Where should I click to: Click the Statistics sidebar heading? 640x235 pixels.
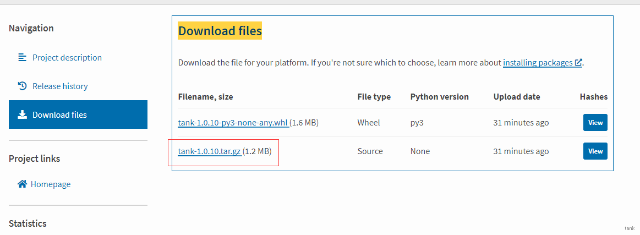28,223
